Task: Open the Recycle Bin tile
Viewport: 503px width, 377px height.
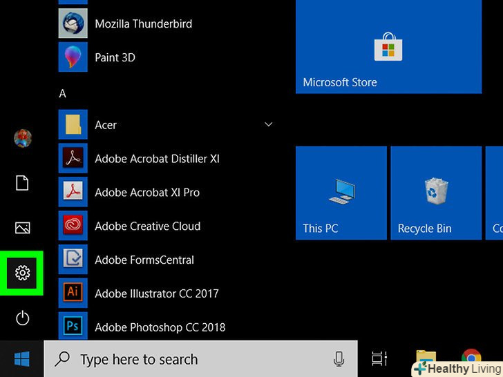Action: (435, 193)
